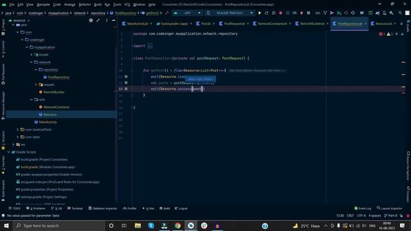Image resolution: width=411 pixels, height=231 pixels.
Task: Open the File menu
Action: point(12,4)
